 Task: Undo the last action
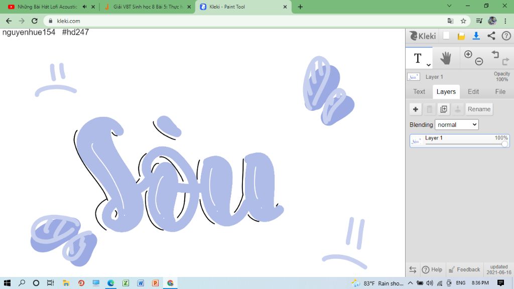coord(495,54)
